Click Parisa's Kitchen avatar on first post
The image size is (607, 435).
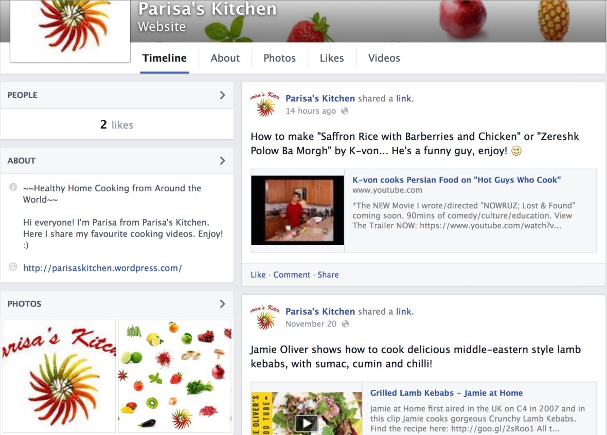pyautogui.click(x=265, y=104)
